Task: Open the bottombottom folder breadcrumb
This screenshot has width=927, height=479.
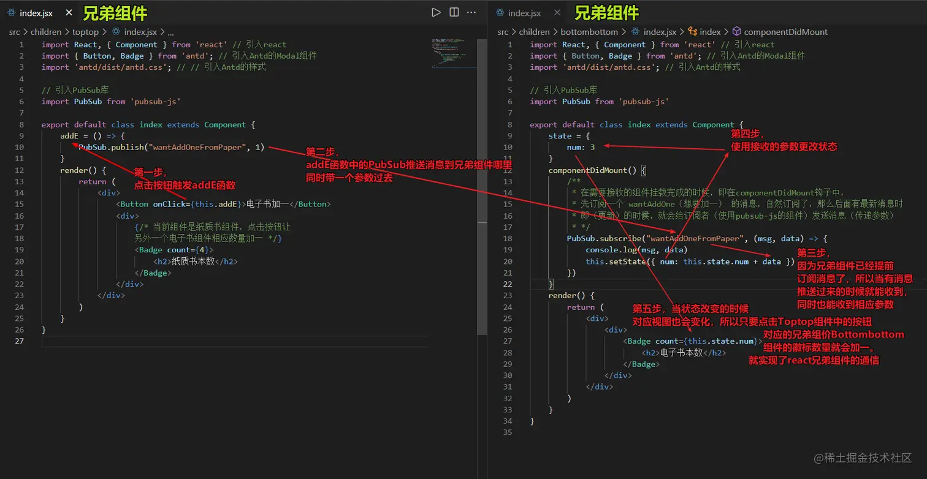Action: tap(589, 32)
